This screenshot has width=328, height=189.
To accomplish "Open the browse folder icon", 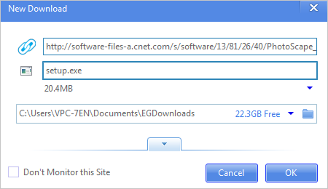I will point(308,114).
